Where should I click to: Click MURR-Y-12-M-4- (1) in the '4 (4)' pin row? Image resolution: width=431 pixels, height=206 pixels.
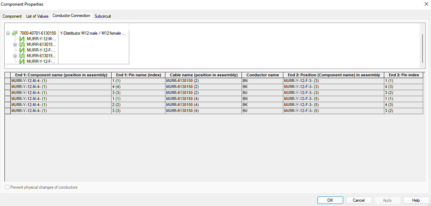tap(61, 87)
